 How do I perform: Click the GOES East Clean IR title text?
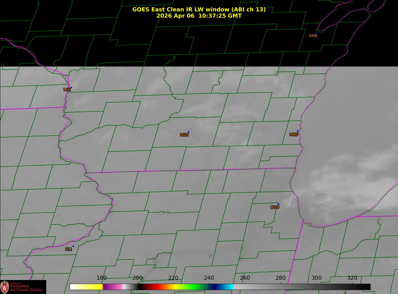[x=199, y=9]
